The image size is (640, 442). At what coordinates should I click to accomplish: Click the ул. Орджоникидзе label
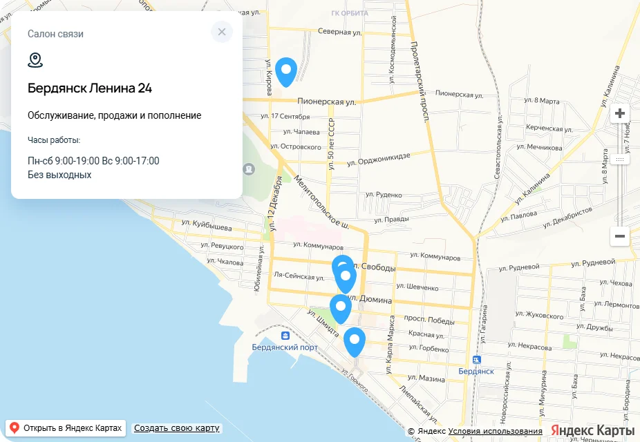click(x=378, y=159)
